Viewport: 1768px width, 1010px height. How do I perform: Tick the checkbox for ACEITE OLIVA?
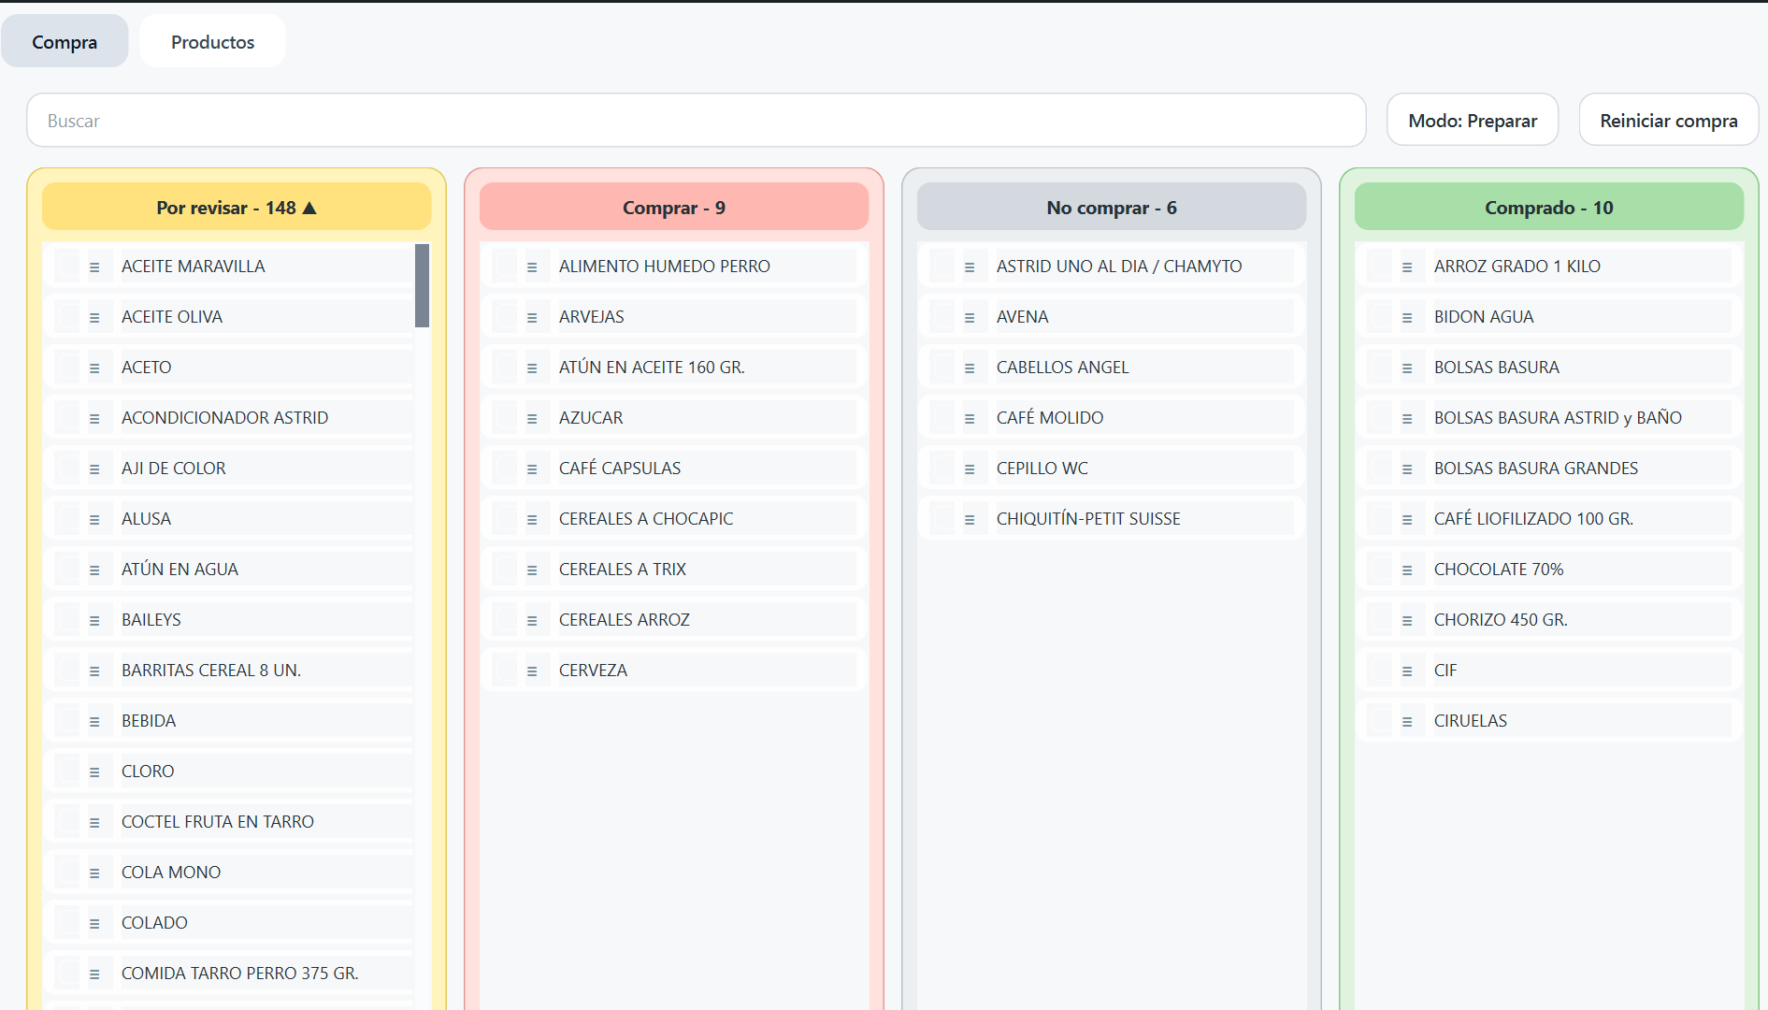tap(67, 317)
